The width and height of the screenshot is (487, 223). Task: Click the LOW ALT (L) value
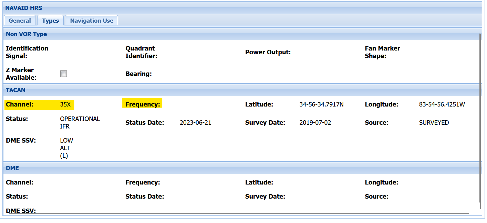(66, 148)
